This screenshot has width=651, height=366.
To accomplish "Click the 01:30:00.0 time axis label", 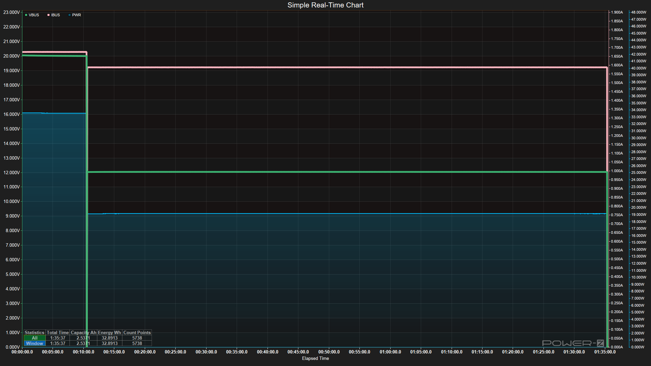I will [574, 352].
